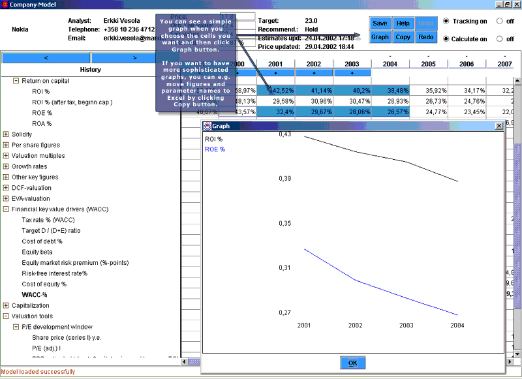
Task: Select Tracking on radio button
Action: click(446, 21)
